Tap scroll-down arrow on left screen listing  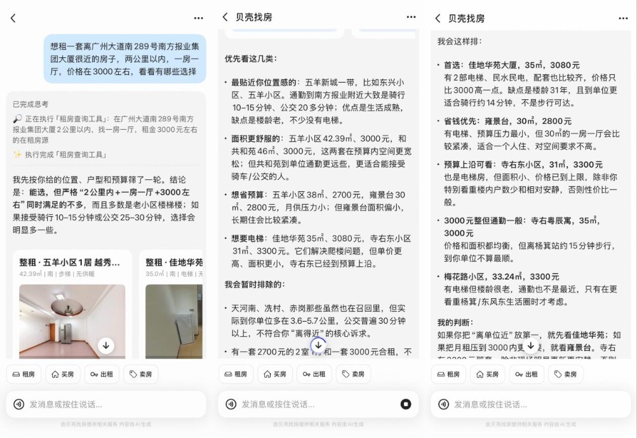[x=106, y=346]
